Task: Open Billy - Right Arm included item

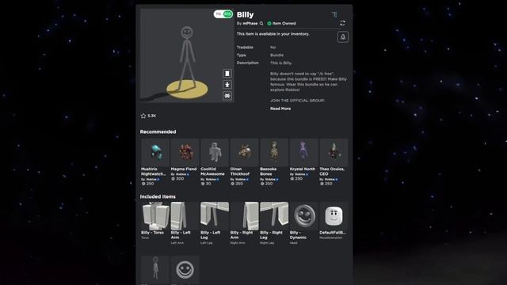Action: pos(245,216)
